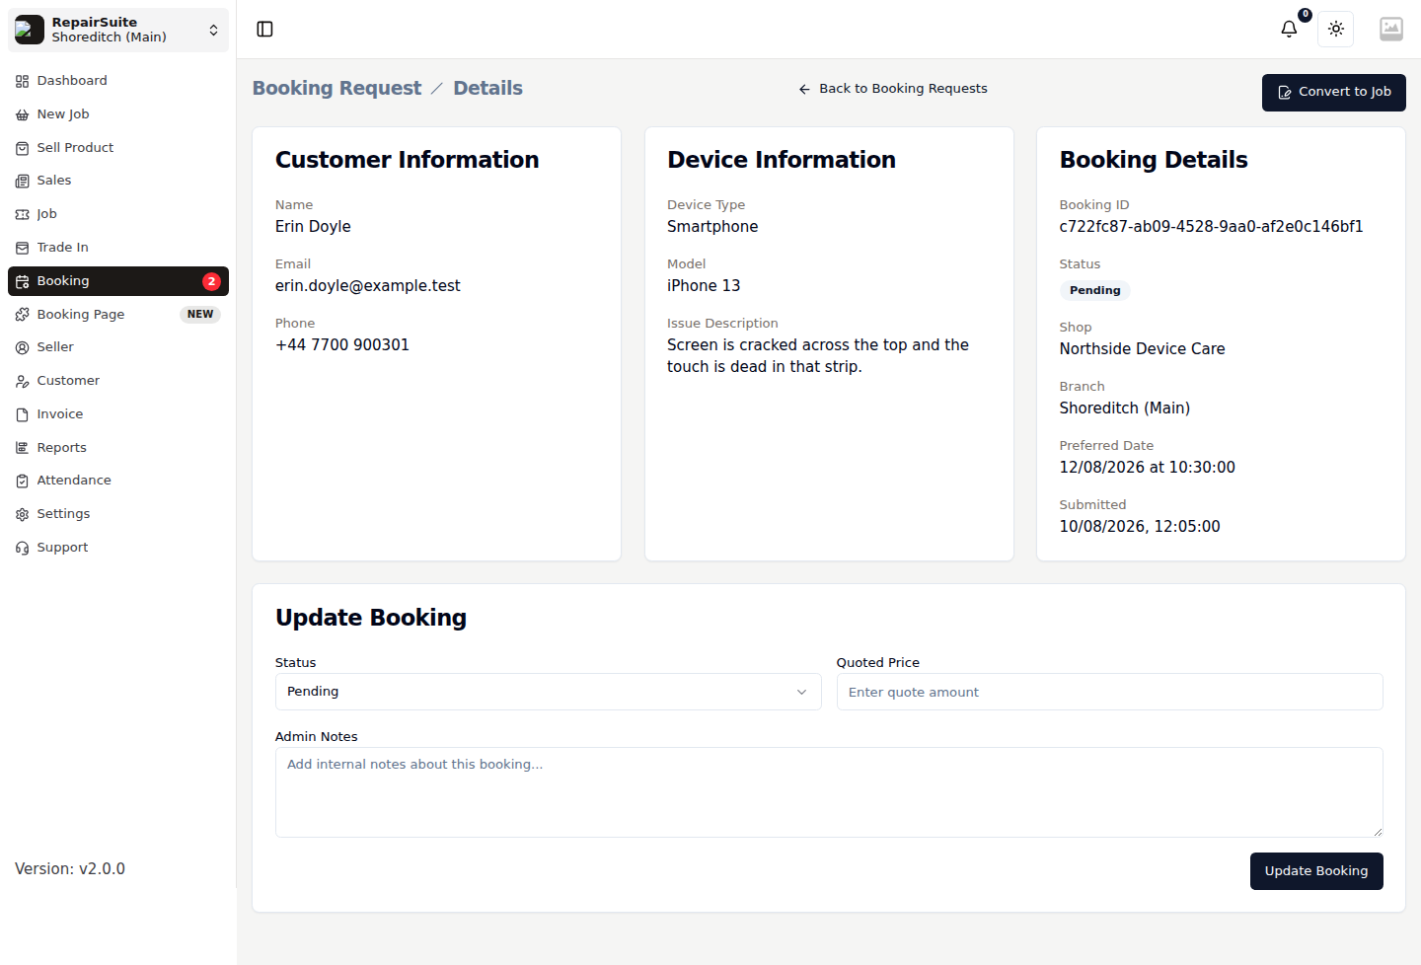
Task: Click Booking ID c722fc87 value
Action: tap(1211, 227)
